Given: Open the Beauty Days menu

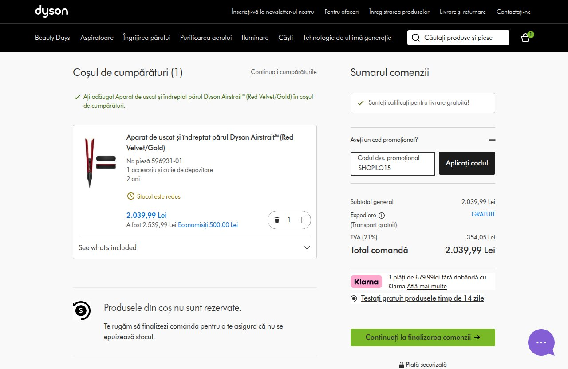Looking at the screenshot, I should [52, 38].
